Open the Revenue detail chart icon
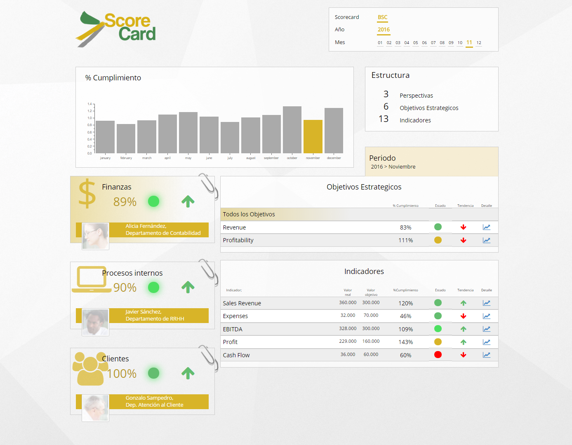The width and height of the screenshot is (572, 445). pyautogui.click(x=486, y=227)
